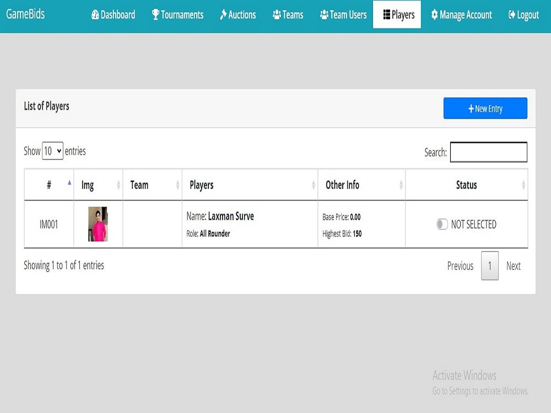Click the Logout link

tap(523, 15)
